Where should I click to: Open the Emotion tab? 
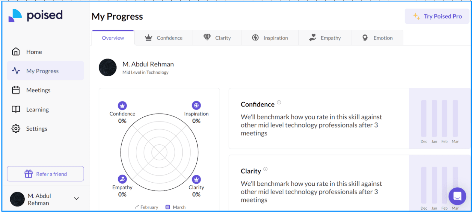click(377, 38)
